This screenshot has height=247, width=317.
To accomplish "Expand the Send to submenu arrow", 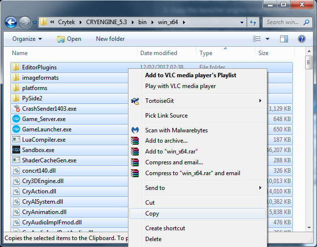I will [260, 188].
